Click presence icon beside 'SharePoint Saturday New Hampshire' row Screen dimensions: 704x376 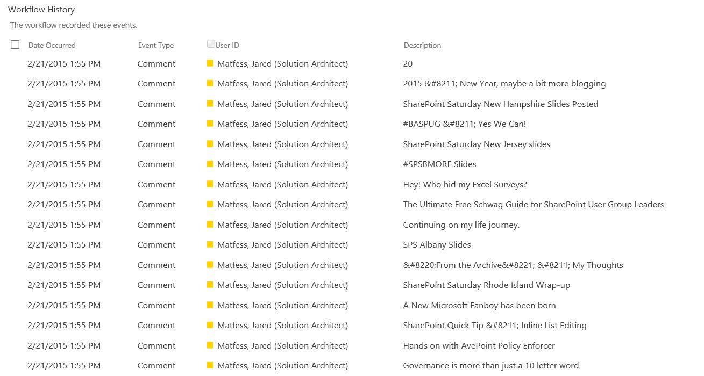tap(210, 104)
